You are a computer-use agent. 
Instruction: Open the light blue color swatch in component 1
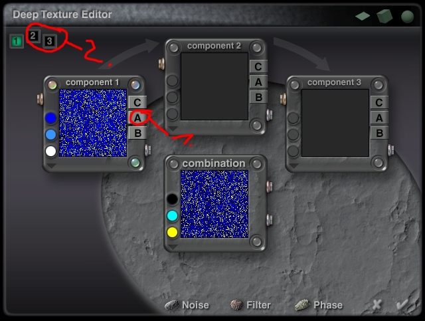pyautogui.click(x=51, y=135)
